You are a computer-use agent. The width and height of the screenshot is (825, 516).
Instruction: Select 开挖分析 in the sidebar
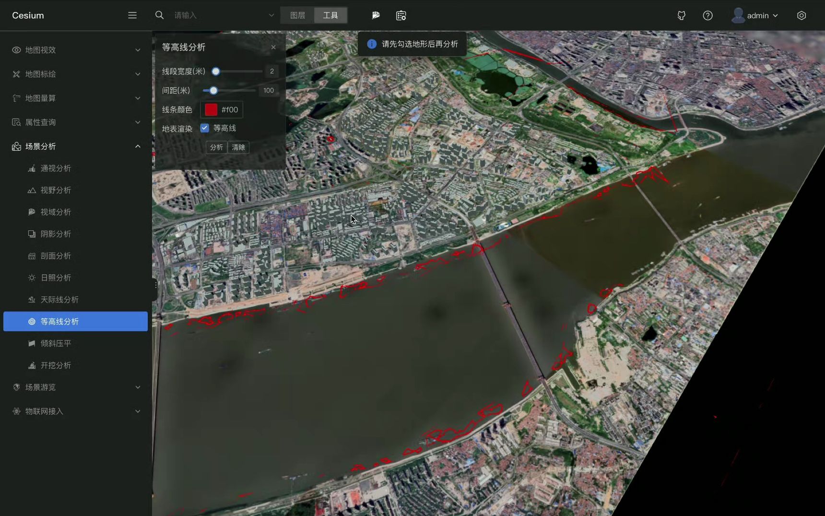click(x=75, y=365)
